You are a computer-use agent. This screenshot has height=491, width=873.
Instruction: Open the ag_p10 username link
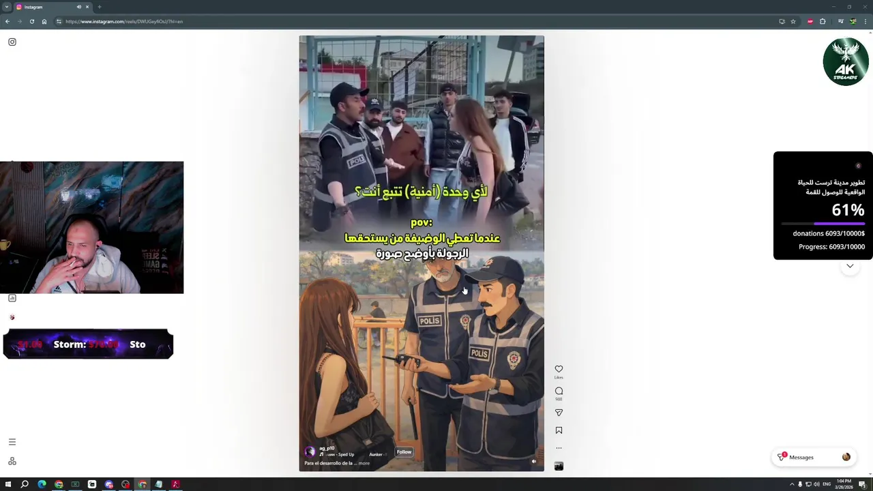[327, 448]
